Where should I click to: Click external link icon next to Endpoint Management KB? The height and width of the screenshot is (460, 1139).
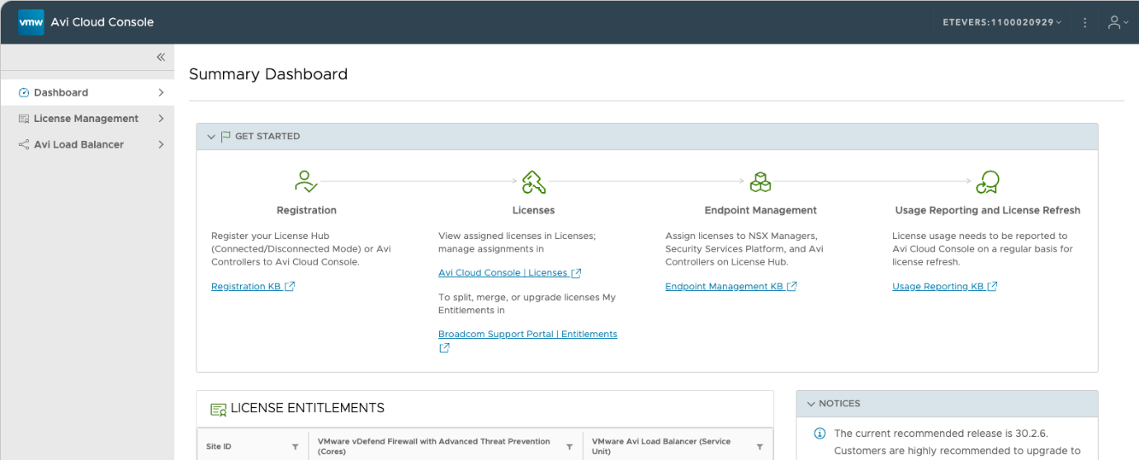tap(792, 287)
